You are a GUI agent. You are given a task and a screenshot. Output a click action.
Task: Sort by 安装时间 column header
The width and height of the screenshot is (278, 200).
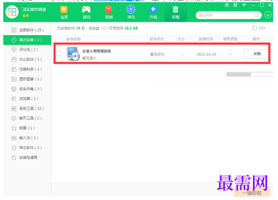tap(206, 39)
